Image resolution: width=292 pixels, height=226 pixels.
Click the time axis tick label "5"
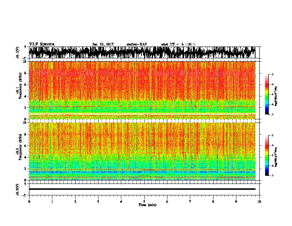[144, 202]
